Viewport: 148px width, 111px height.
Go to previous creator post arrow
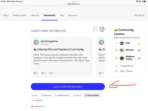click(x=95, y=29)
